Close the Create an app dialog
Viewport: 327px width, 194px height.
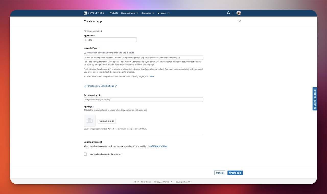click(x=240, y=21)
